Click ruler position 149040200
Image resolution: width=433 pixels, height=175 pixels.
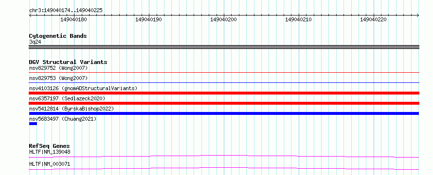[x=223, y=19]
